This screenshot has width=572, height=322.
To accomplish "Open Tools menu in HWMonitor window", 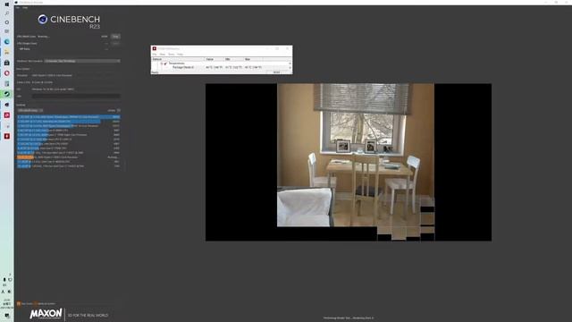I will coord(171,54).
